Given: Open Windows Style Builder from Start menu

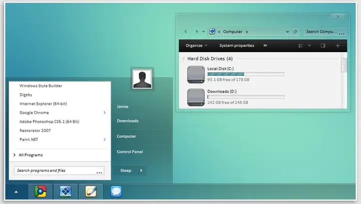Looking at the screenshot, I should click(41, 86).
